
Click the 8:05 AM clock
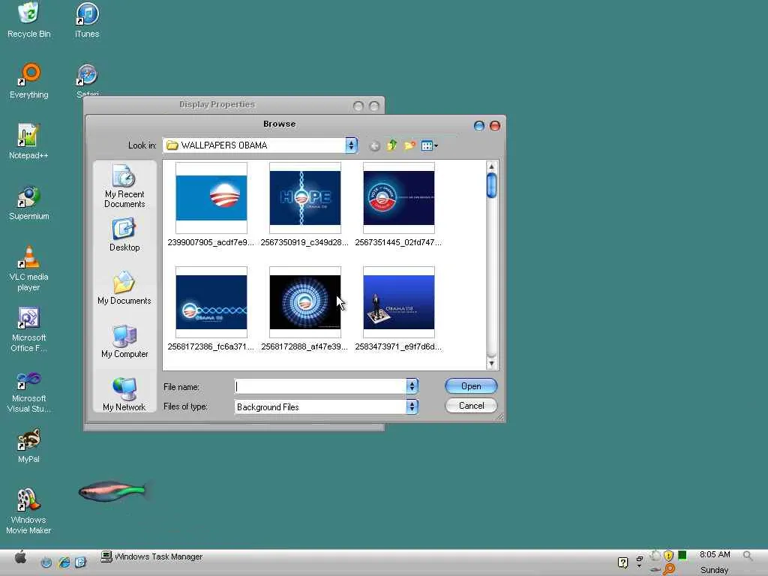pos(715,554)
